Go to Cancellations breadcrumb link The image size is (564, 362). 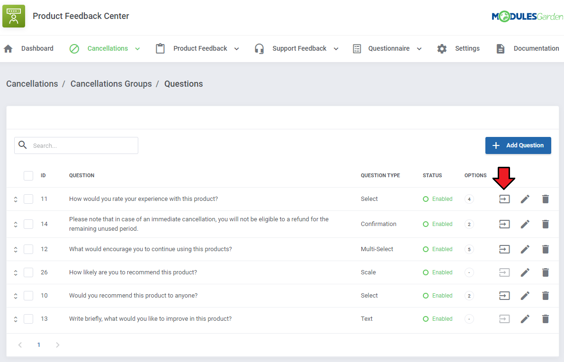tap(32, 84)
